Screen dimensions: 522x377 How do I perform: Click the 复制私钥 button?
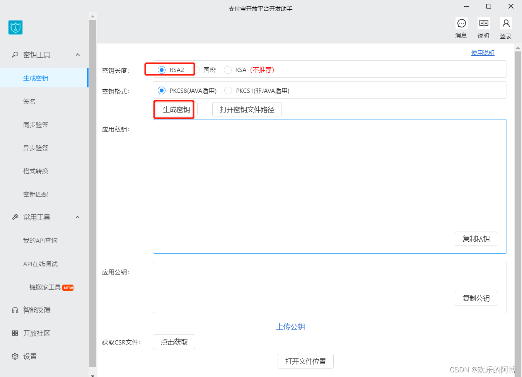coord(476,239)
